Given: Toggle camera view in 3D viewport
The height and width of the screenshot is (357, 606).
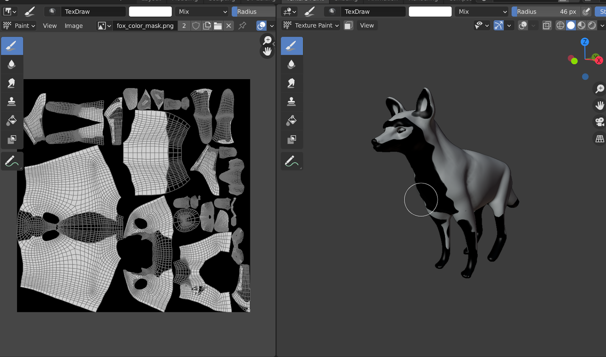Looking at the screenshot, I should 600,122.
